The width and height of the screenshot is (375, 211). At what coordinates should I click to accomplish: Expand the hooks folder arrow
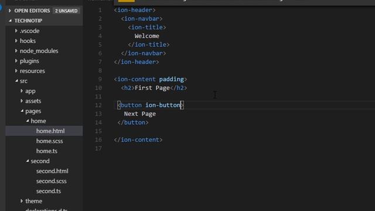[16, 41]
